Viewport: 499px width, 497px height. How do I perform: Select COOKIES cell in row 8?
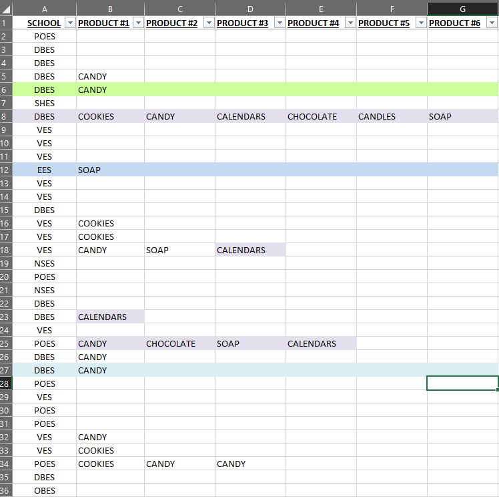[x=110, y=116]
